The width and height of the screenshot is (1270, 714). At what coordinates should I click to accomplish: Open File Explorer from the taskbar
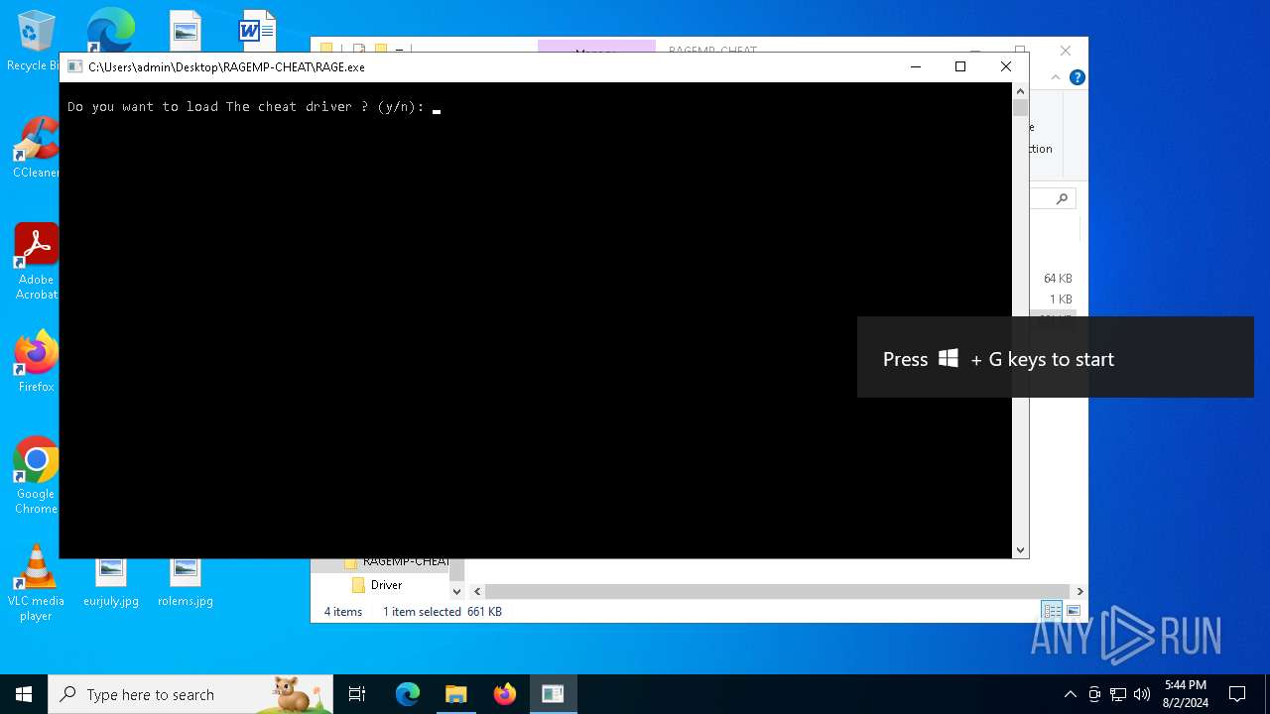pyautogui.click(x=456, y=694)
